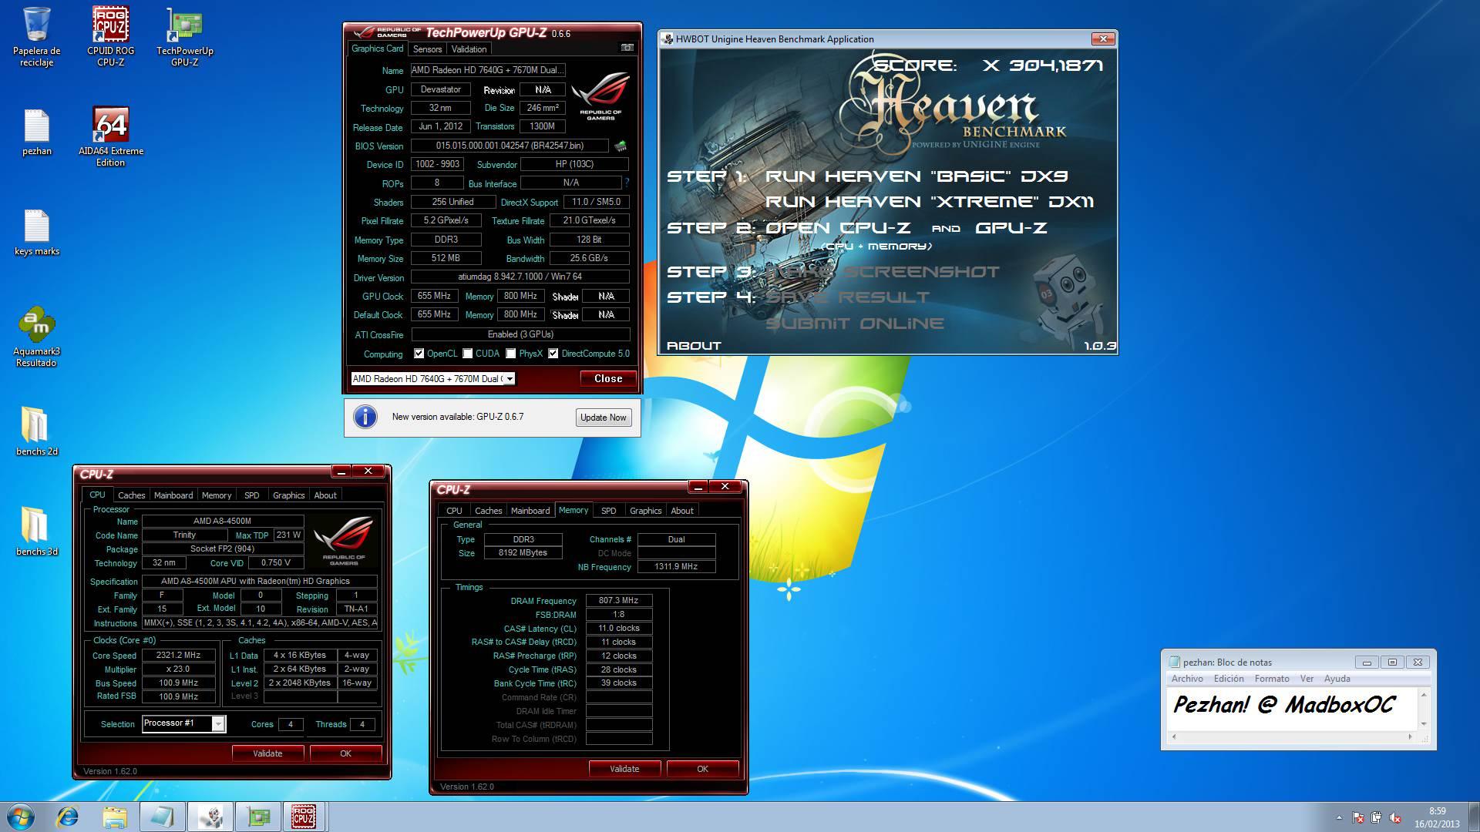Click Notepad text area with Pezhan text
This screenshot has width=1480, height=832.
(1292, 708)
